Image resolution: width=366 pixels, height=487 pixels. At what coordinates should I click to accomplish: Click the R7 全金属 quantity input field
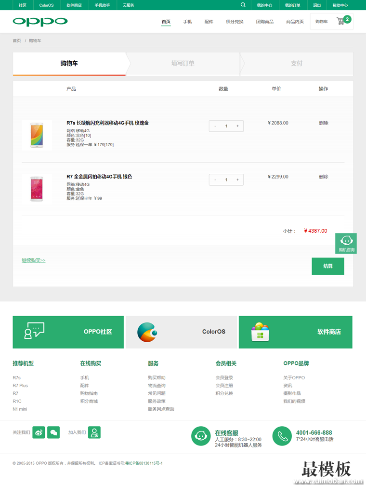(226, 180)
